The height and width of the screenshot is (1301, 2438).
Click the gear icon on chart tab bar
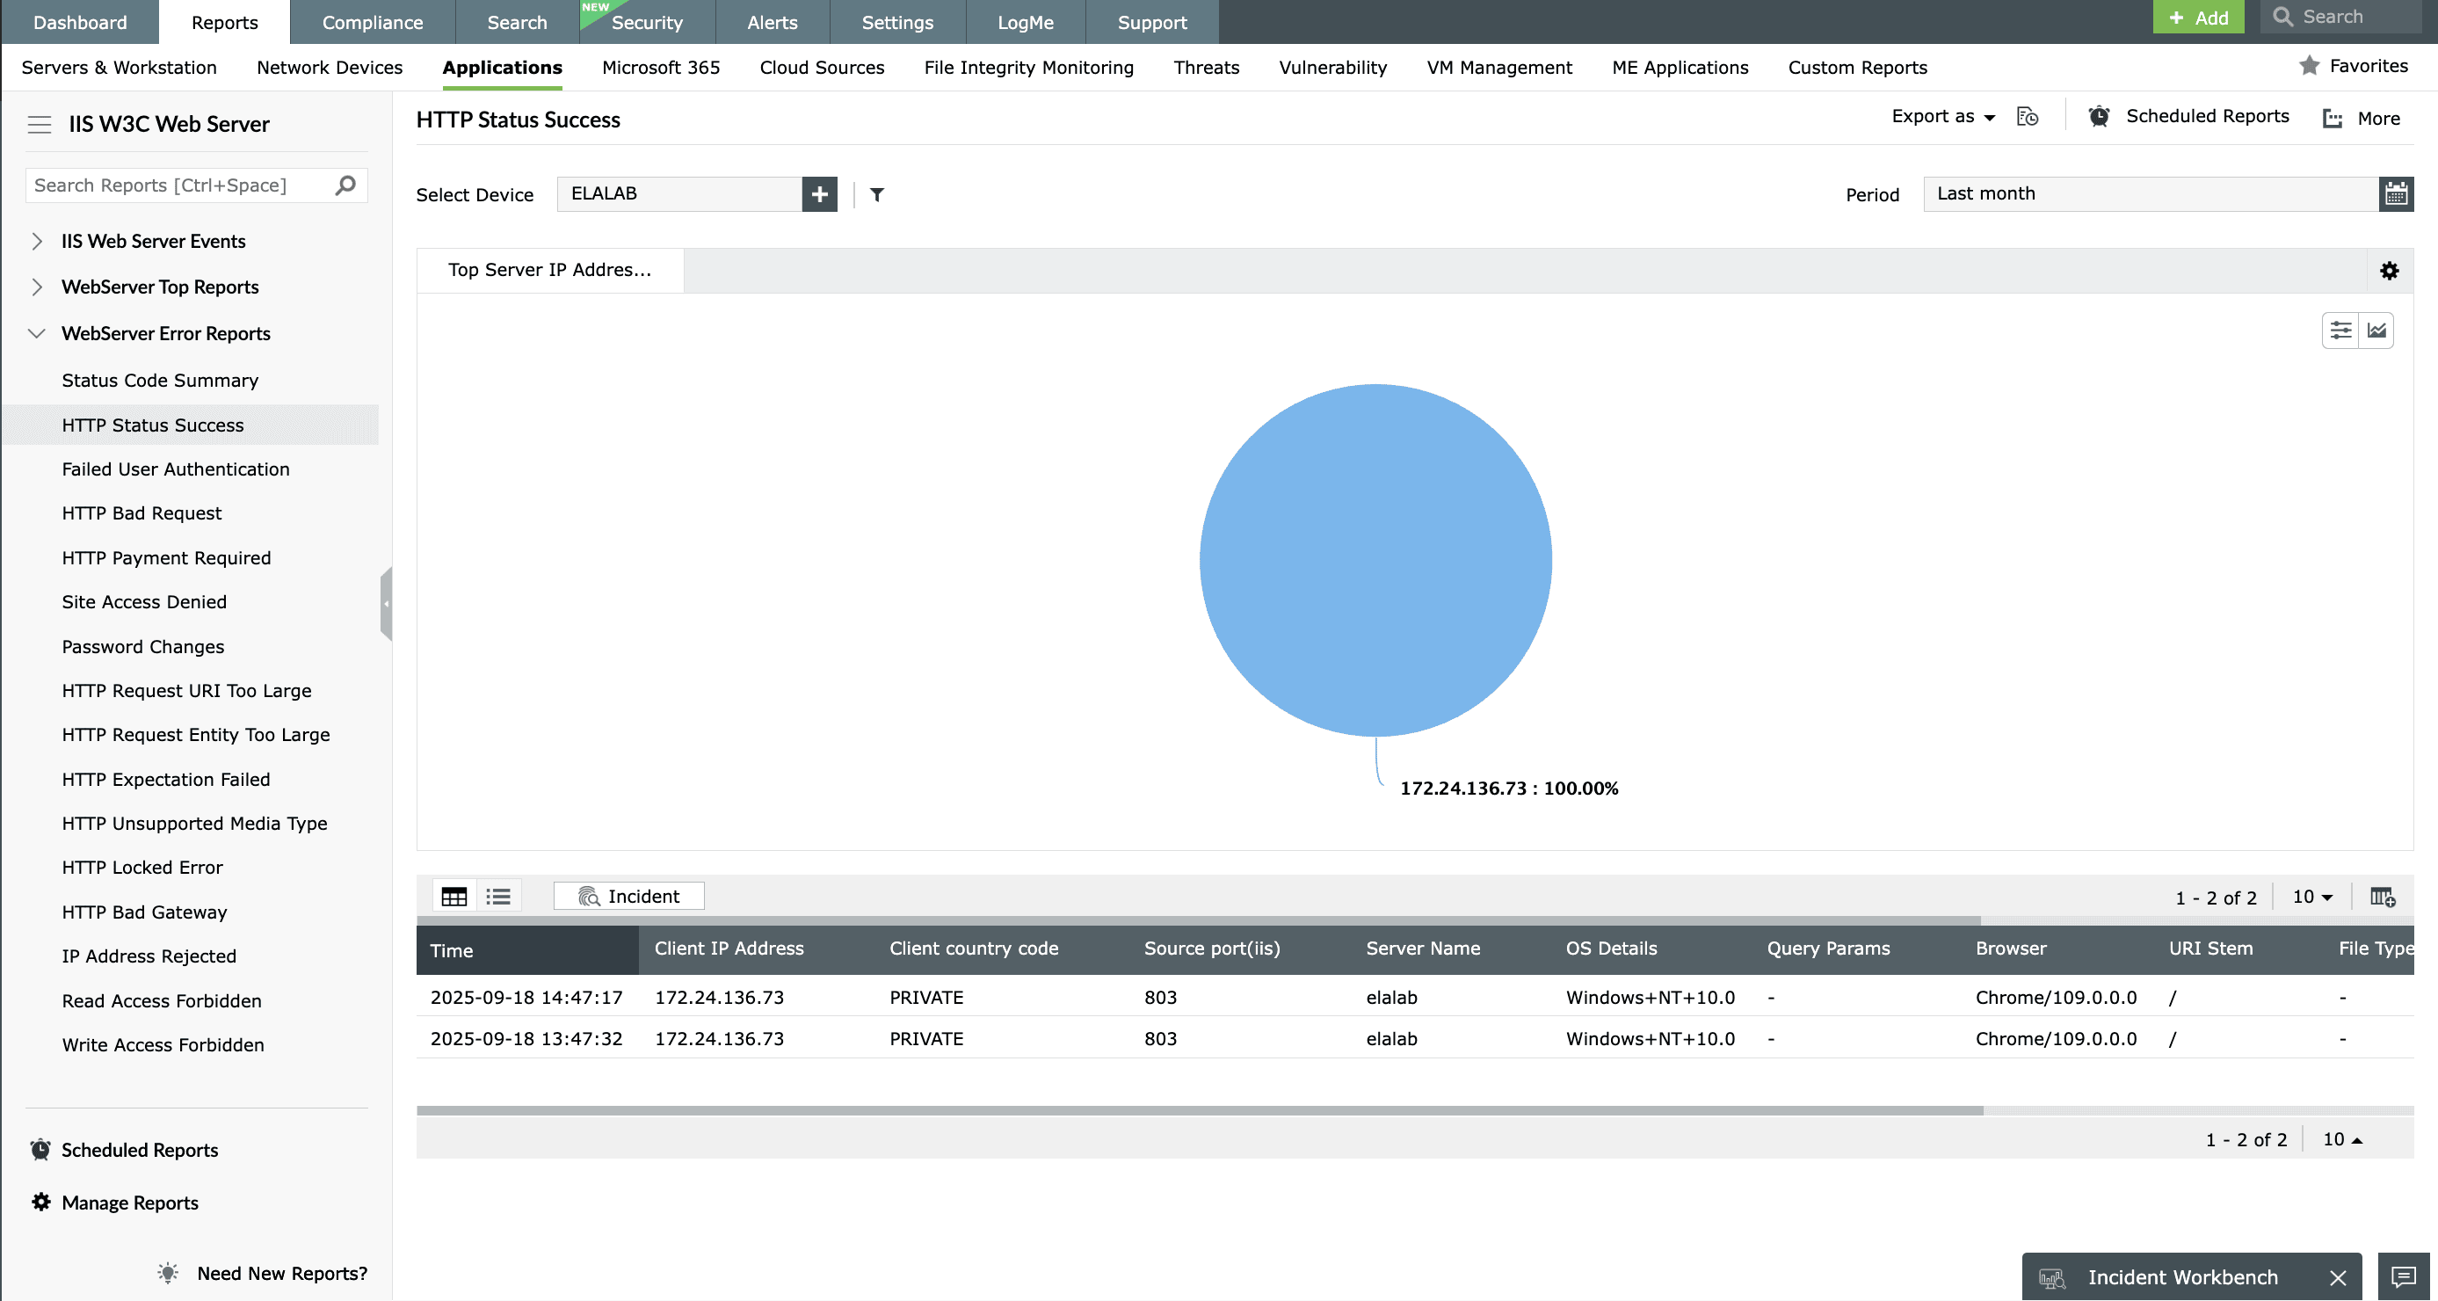click(x=2389, y=271)
